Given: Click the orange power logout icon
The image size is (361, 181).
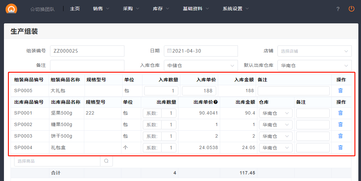Looking at the screenshot, I should (x=351, y=9).
